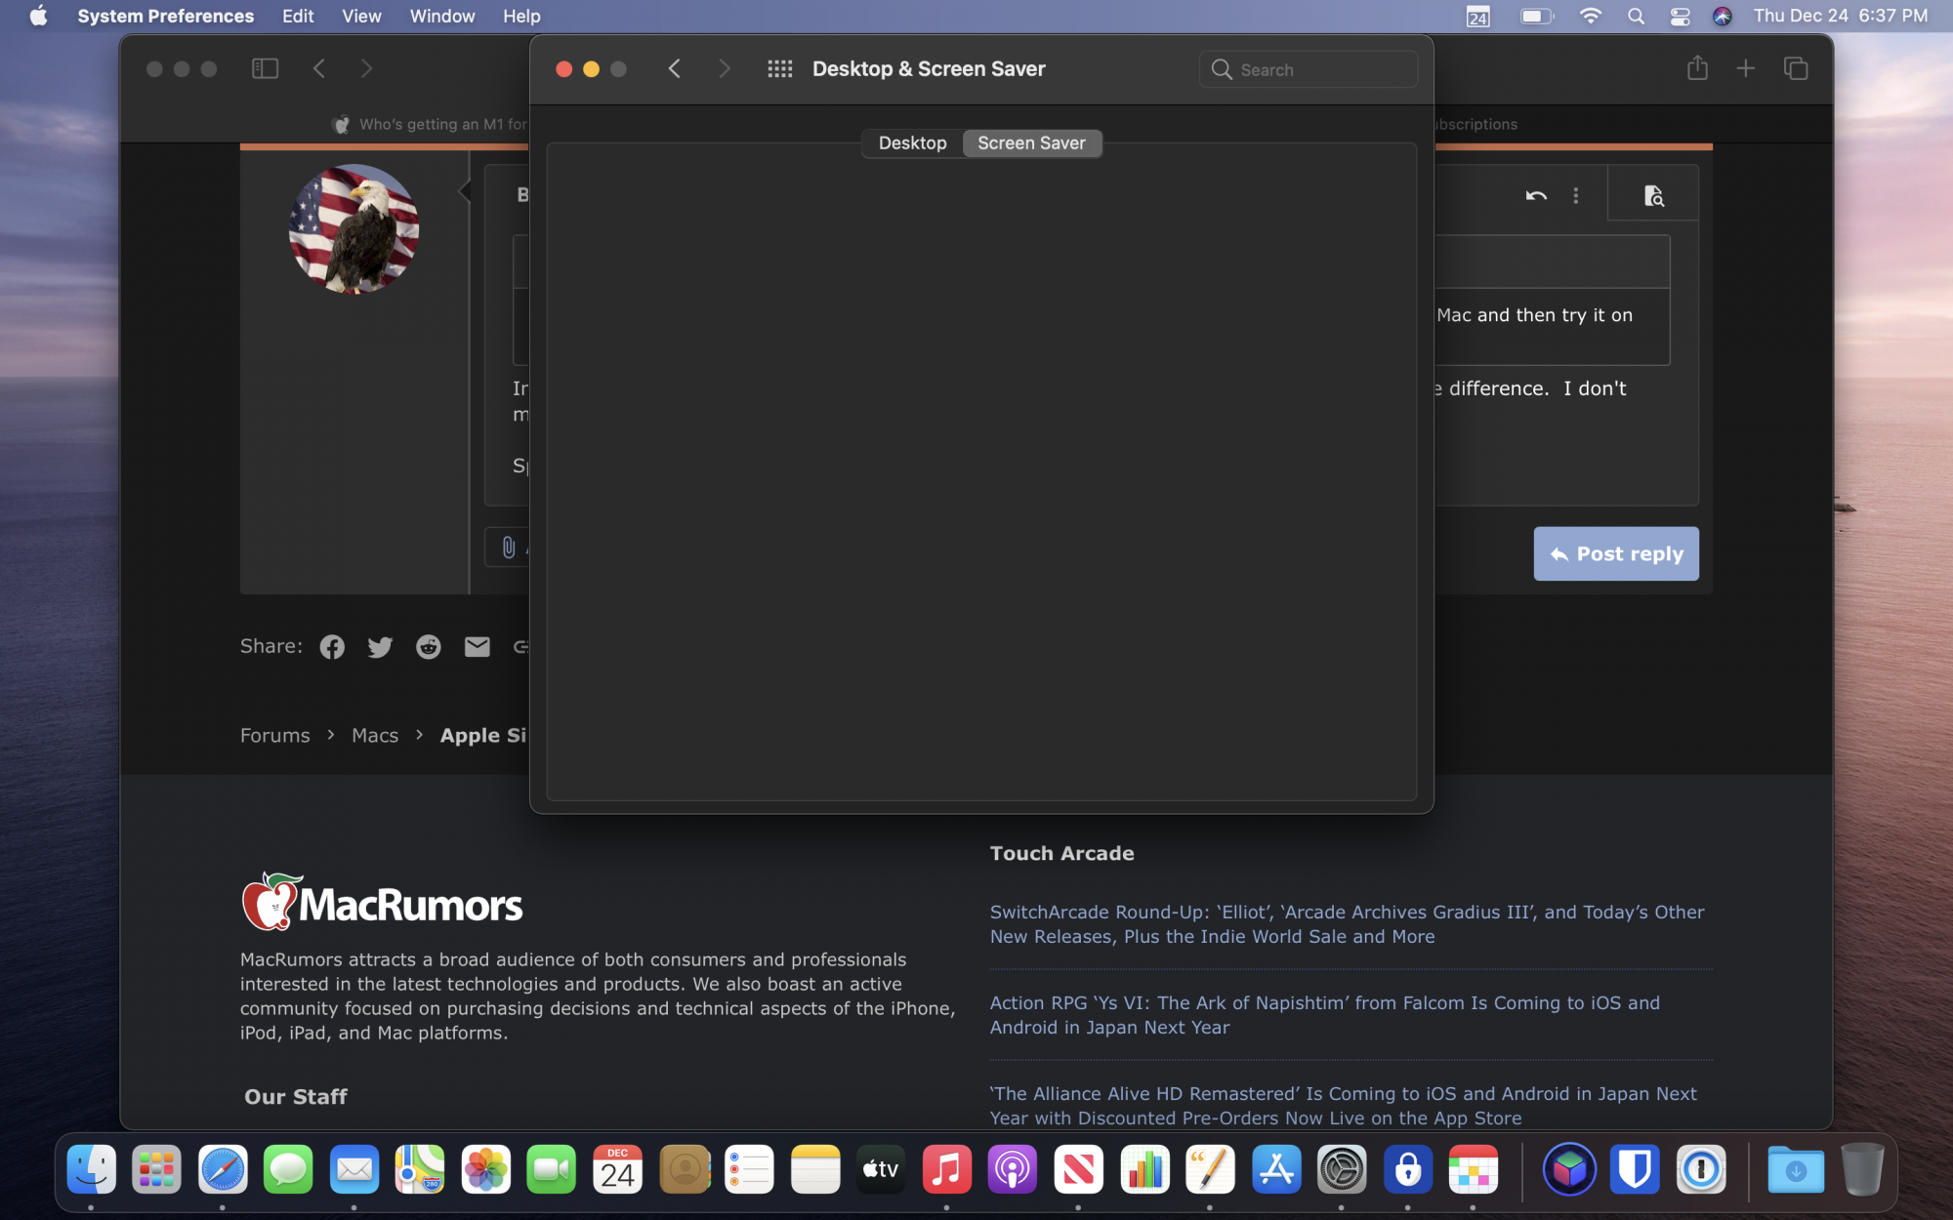Share thread on Facebook

coord(332,647)
